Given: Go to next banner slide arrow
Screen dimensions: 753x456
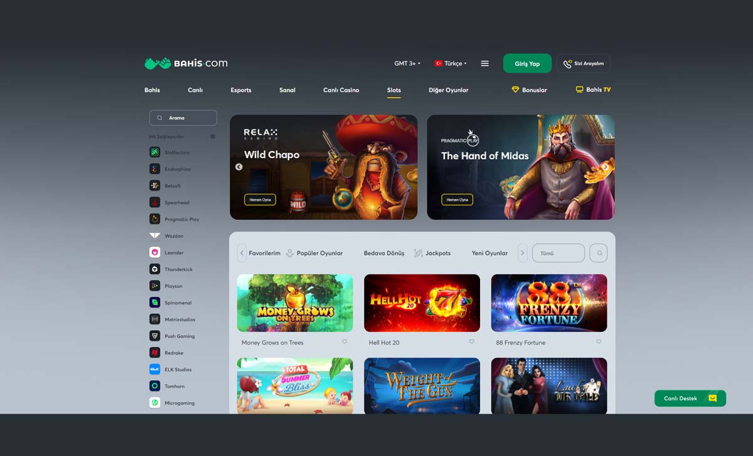Looking at the screenshot, I should (x=605, y=167).
